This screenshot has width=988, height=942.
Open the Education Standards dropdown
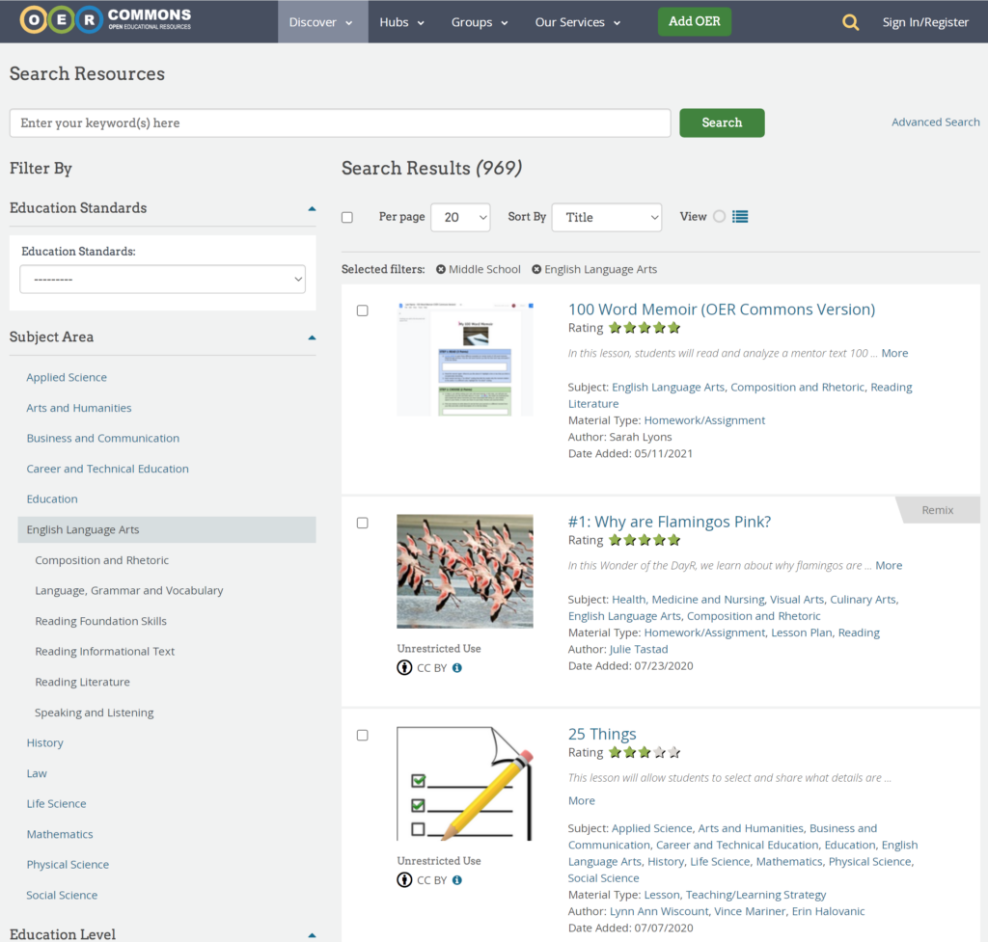click(162, 279)
